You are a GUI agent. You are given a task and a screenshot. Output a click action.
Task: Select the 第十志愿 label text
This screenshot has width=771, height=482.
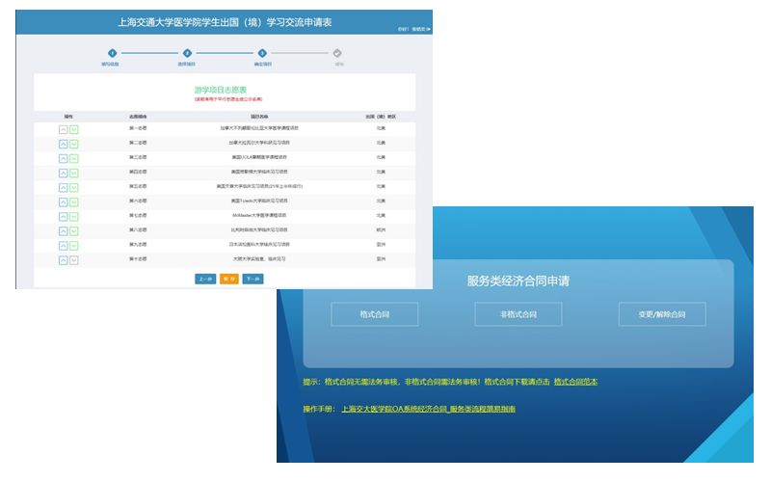coord(138,258)
